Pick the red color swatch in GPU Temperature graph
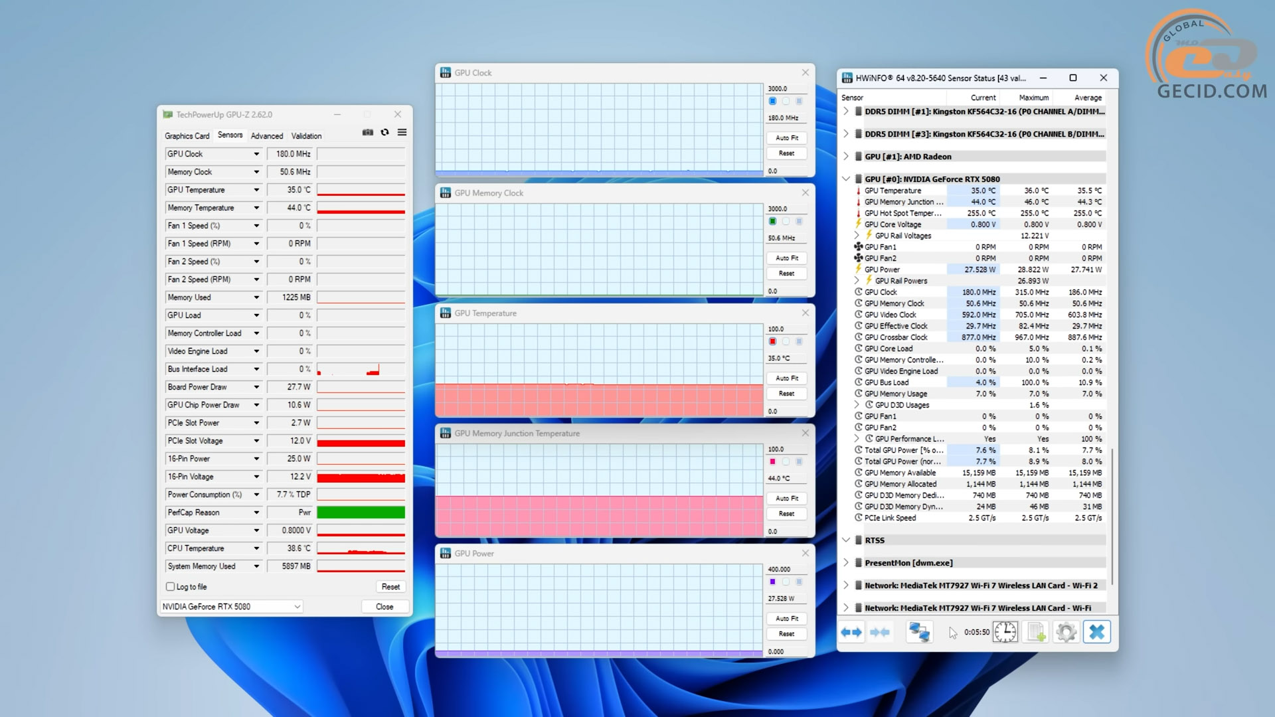 click(772, 342)
